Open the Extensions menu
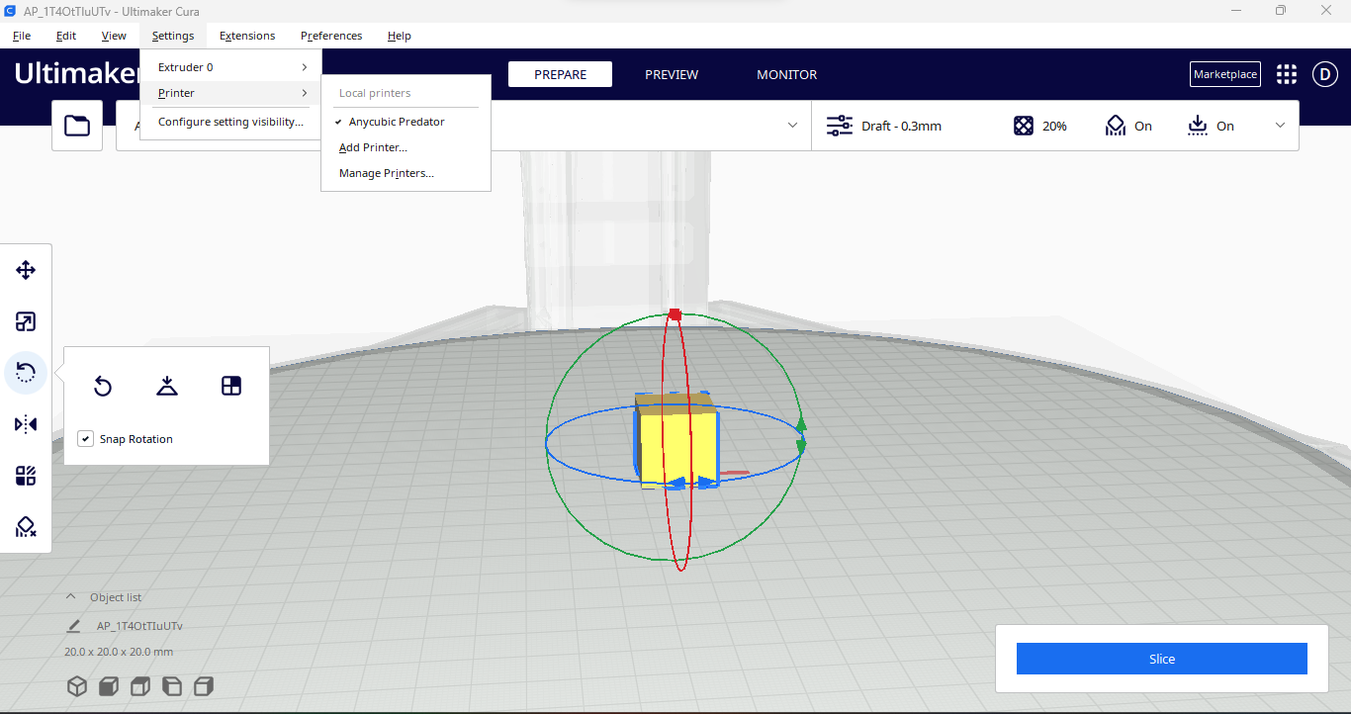 pos(247,36)
